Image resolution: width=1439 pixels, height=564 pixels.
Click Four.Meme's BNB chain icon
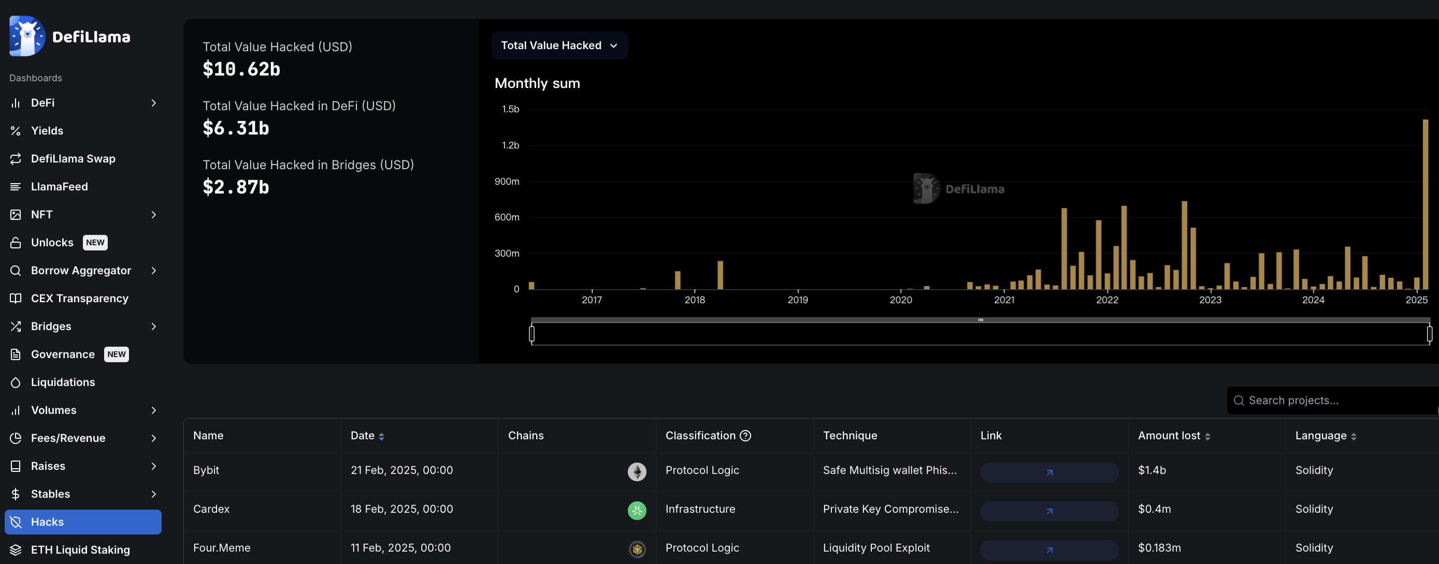(637, 549)
